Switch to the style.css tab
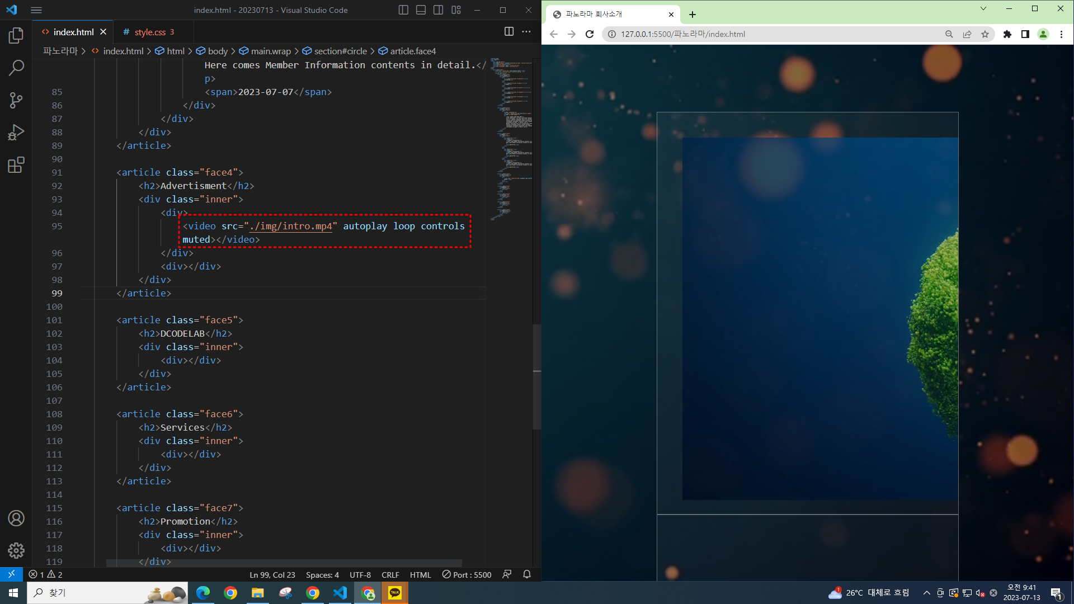The height and width of the screenshot is (604, 1074). [150, 32]
